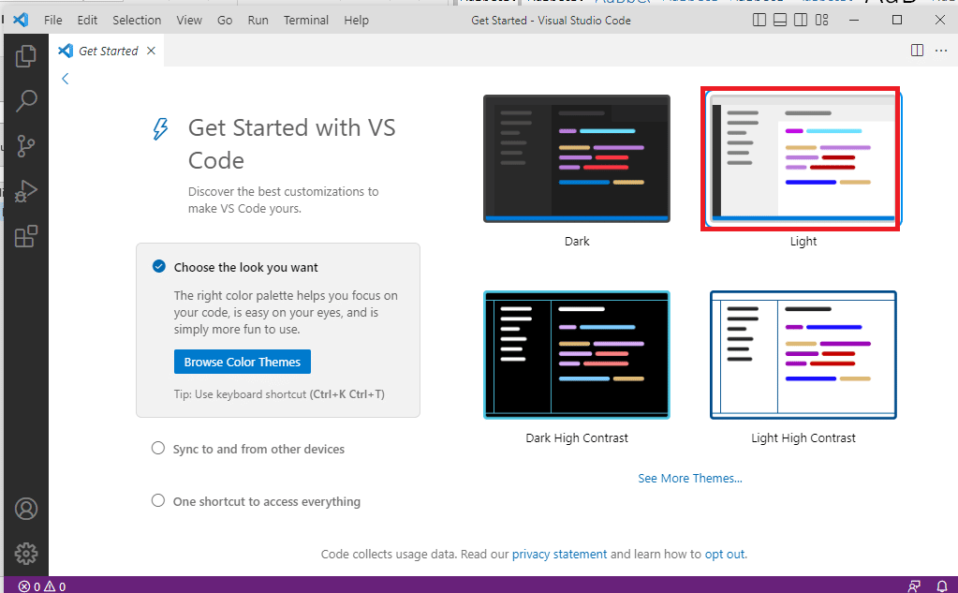This screenshot has width=958, height=593.
Task: Close the Get Started tab
Action: pos(151,51)
